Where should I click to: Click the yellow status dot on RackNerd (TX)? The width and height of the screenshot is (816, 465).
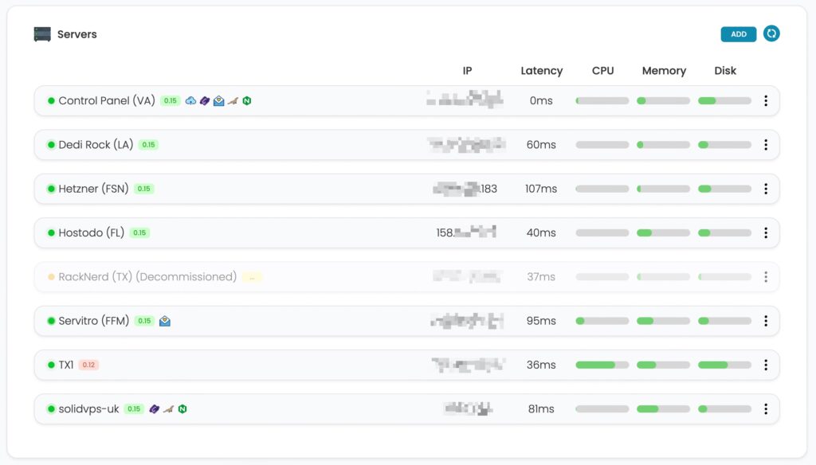(x=51, y=276)
